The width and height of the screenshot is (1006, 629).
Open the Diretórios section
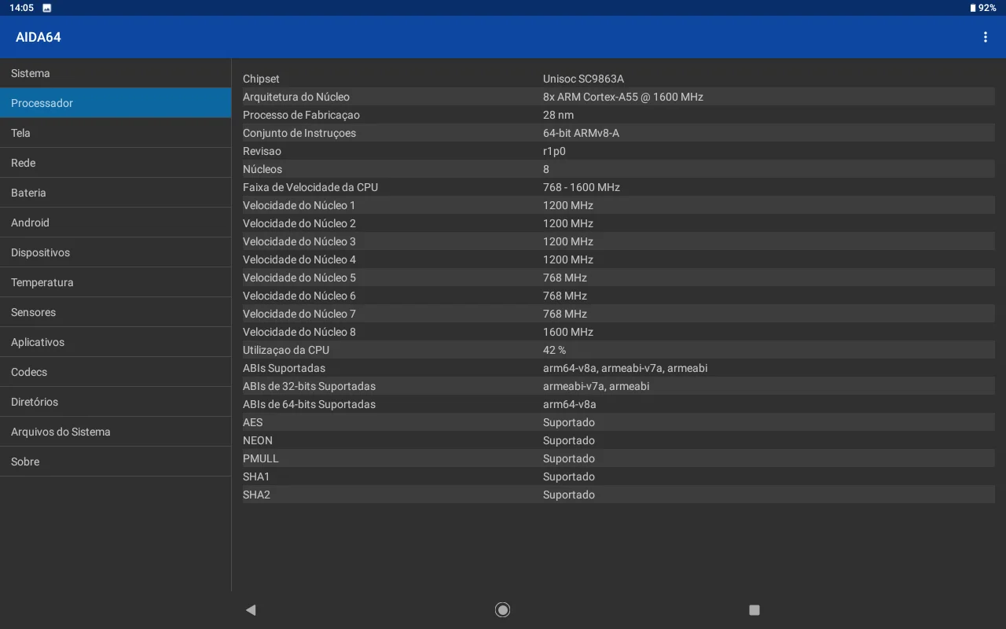116,402
